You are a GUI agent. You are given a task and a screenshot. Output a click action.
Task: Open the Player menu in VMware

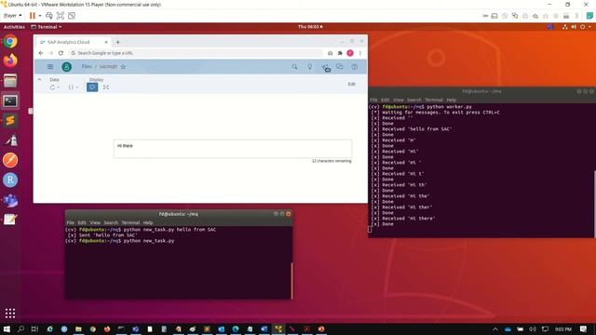(12, 16)
